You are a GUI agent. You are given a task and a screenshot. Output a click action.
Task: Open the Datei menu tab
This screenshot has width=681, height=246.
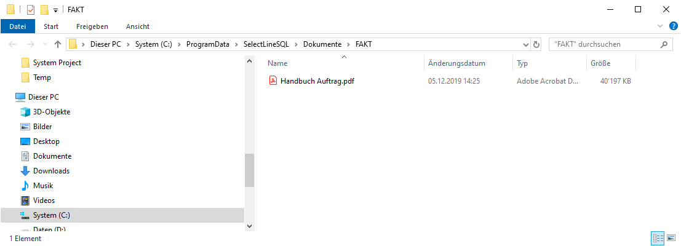18,26
